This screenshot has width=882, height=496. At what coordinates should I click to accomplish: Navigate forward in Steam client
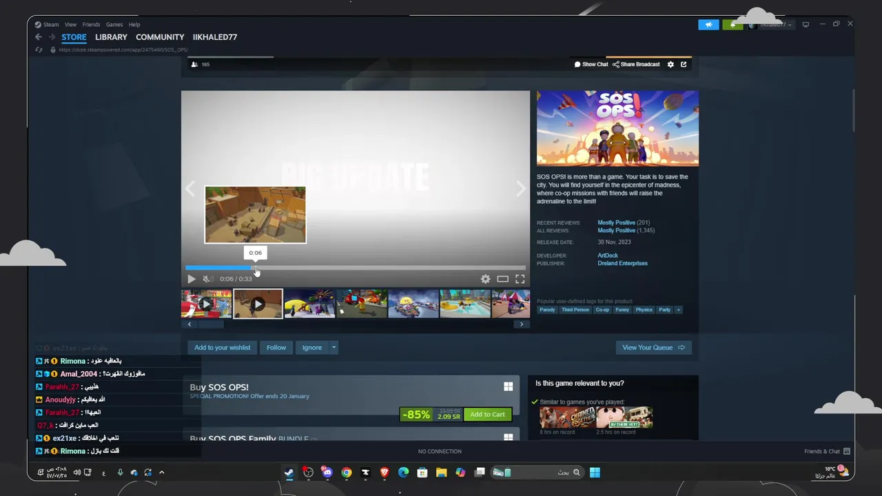[51, 37]
